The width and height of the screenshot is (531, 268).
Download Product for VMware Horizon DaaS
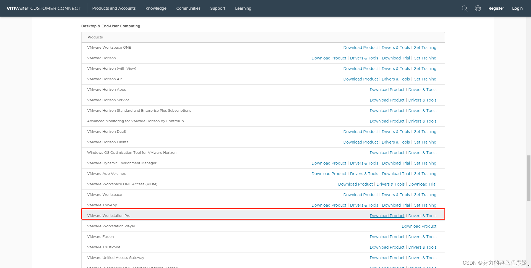click(x=360, y=132)
